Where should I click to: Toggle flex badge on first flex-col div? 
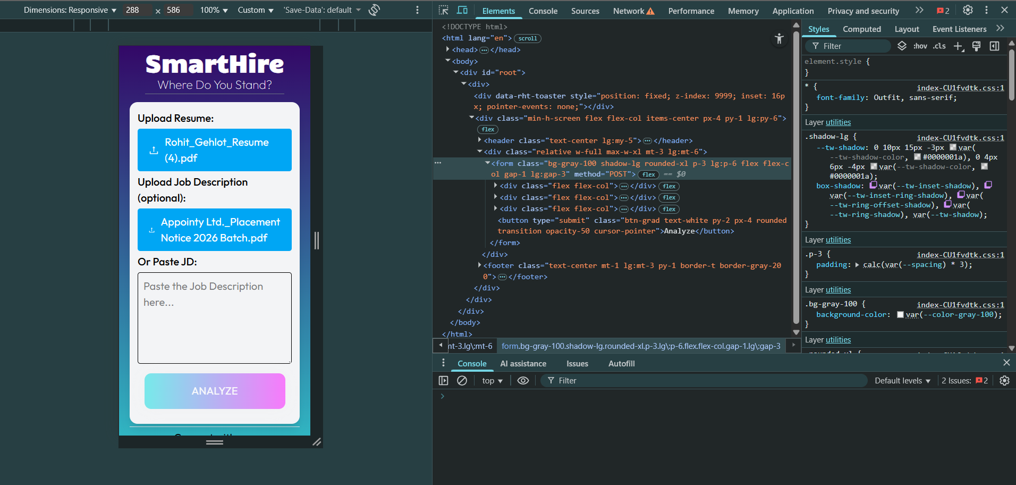coord(669,186)
